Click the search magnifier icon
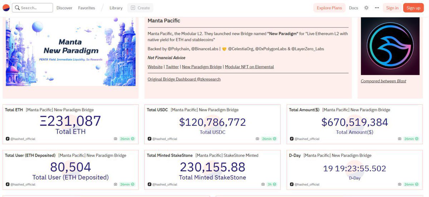 [x=17, y=8]
